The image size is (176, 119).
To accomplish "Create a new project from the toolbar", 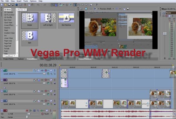I will tap(2, 5).
